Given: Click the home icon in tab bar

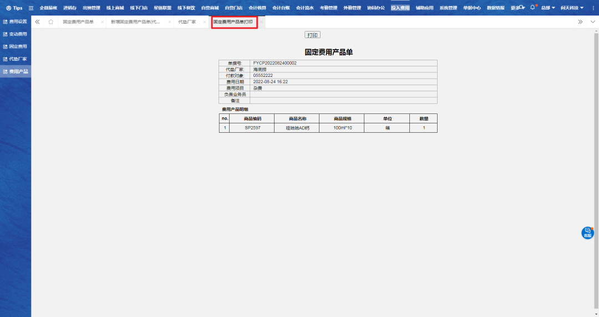Looking at the screenshot, I should pos(51,22).
